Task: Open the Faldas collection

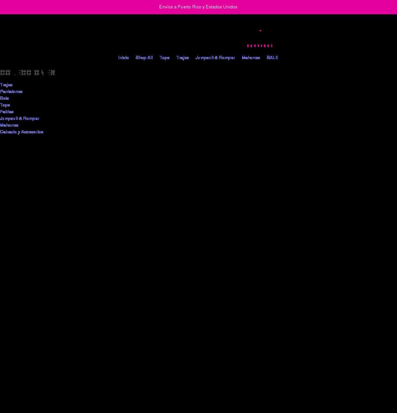Action: pyautogui.click(x=7, y=112)
